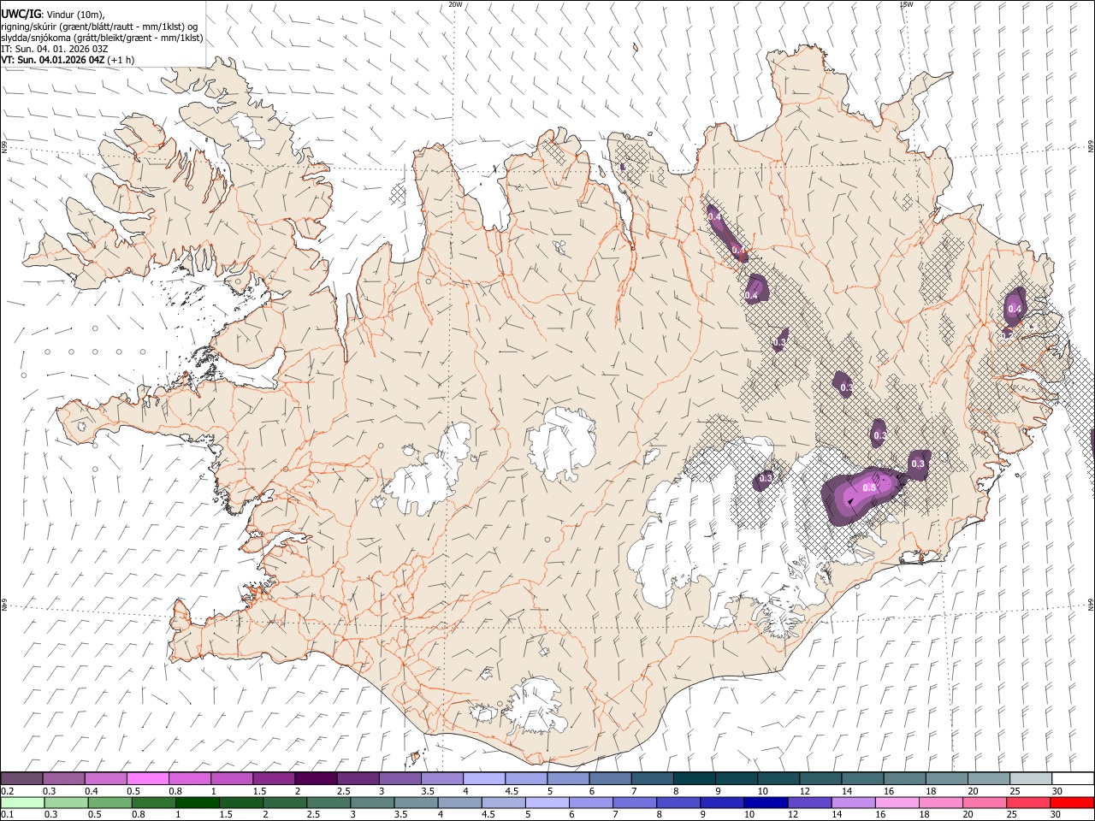Click the 'UWC/IG: Vindur (10m)' title text

(53, 14)
